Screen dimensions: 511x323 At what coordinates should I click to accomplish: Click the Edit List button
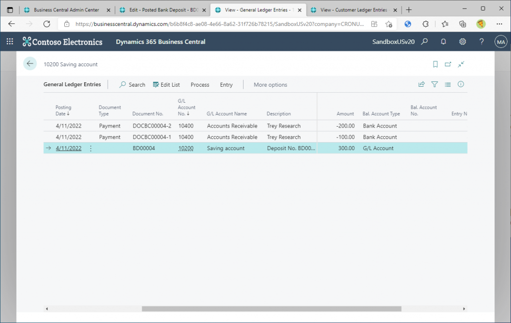coord(166,85)
